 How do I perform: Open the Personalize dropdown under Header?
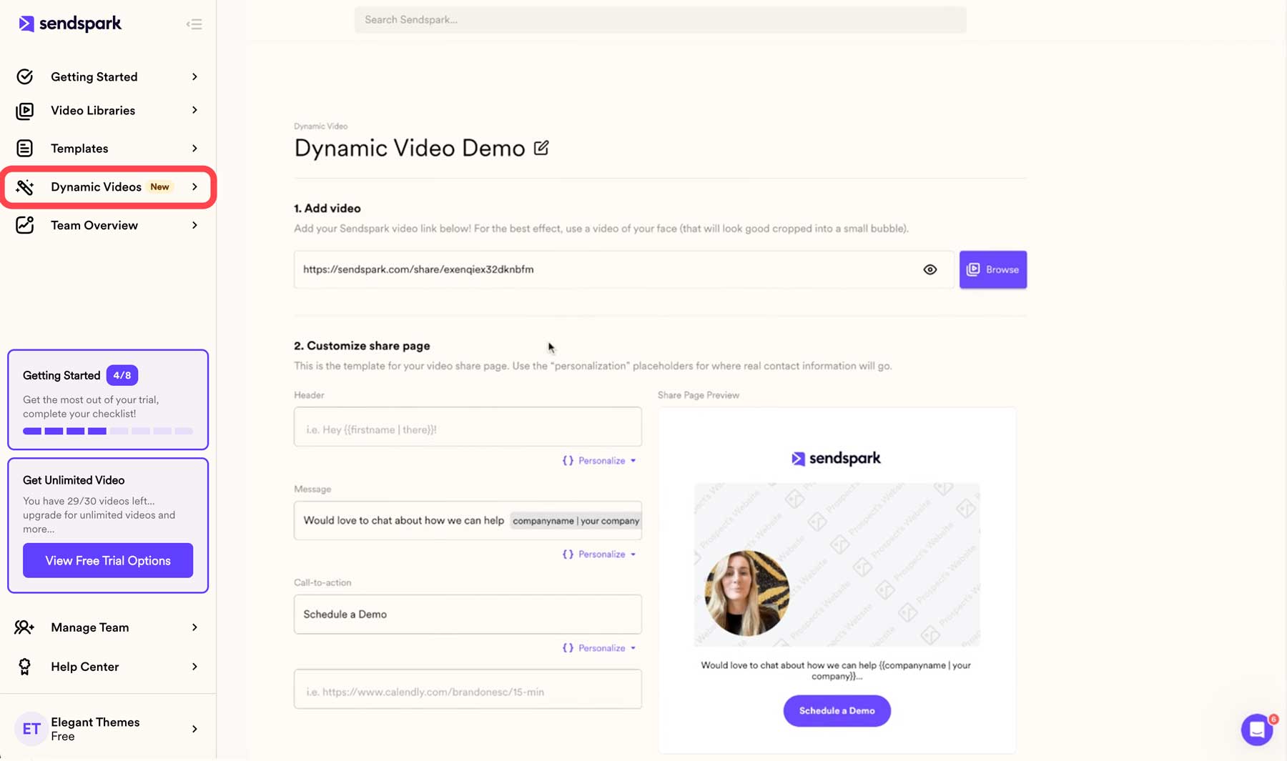click(x=599, y=461)
